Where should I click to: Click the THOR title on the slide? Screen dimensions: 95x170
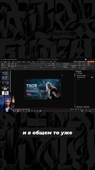[x=32, y=86]
